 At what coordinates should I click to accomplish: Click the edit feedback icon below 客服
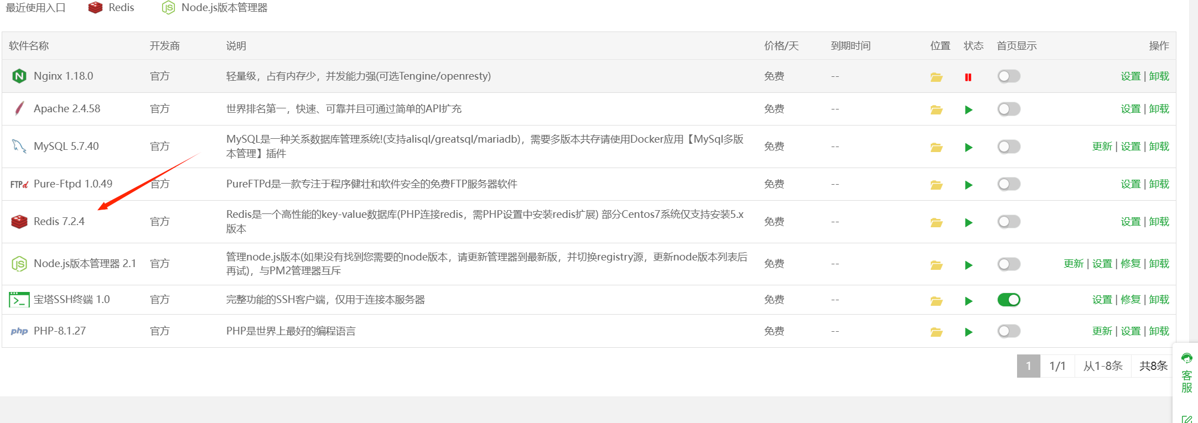[1186, 419]
